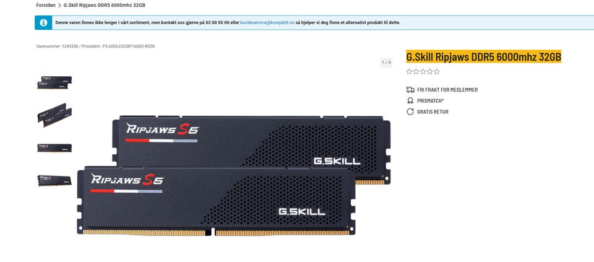594x262 pixels.
Task: Select third thumbnail of single RAM stick
Action: coord(54,148)
